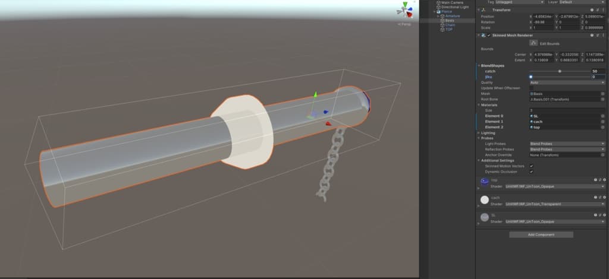Open object picker for Root Bone field

[602, 99]
